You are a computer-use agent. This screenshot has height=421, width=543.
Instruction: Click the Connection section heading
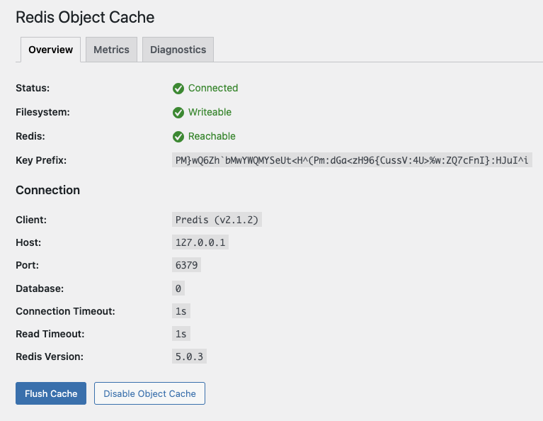point(48,190)
